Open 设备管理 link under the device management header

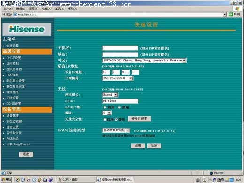coord(12,116)
